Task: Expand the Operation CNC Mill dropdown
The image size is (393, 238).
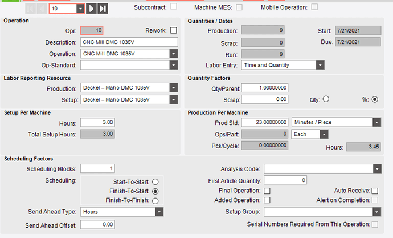Action: click(174, 54)
